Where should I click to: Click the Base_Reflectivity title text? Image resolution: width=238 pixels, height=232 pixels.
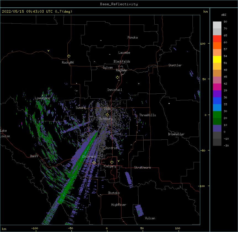pos(119,4)
